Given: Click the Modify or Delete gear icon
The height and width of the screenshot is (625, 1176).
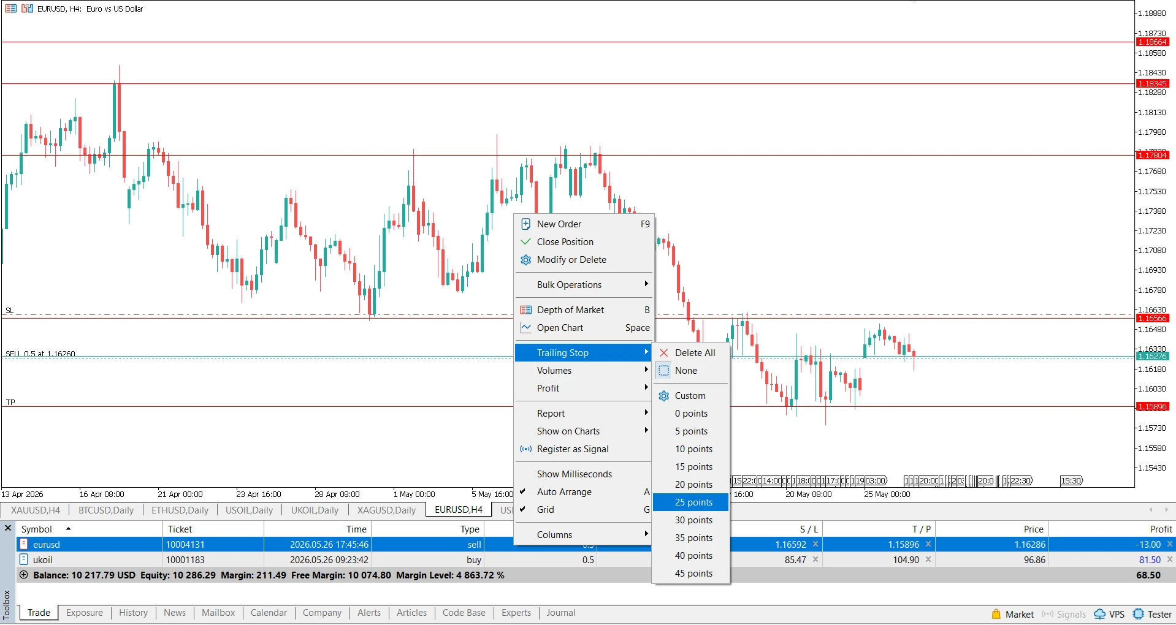Looking at the screenshot, I should tap(525, 260).
